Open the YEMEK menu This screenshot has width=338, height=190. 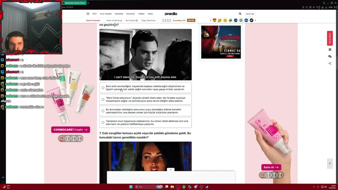point(141,14)
